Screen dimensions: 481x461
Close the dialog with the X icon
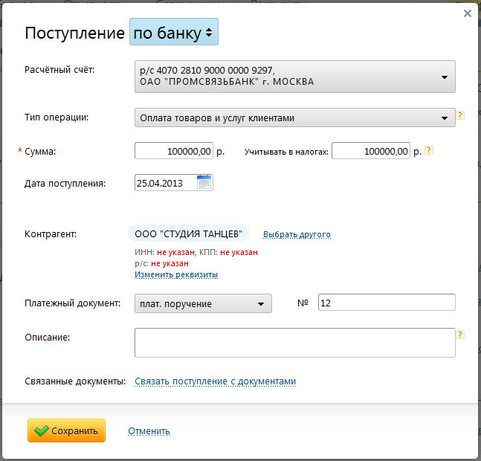[467, 13]
